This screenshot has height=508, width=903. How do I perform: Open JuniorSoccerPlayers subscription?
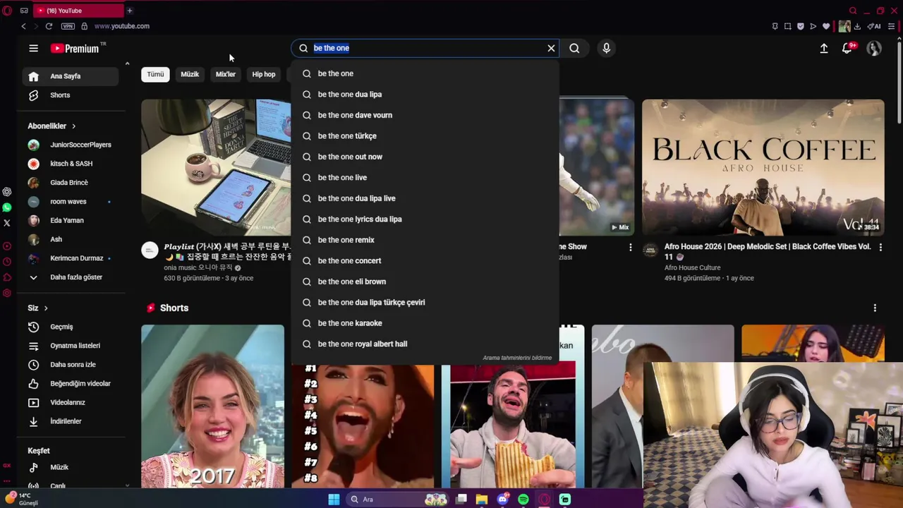click(x=70, y=145)
